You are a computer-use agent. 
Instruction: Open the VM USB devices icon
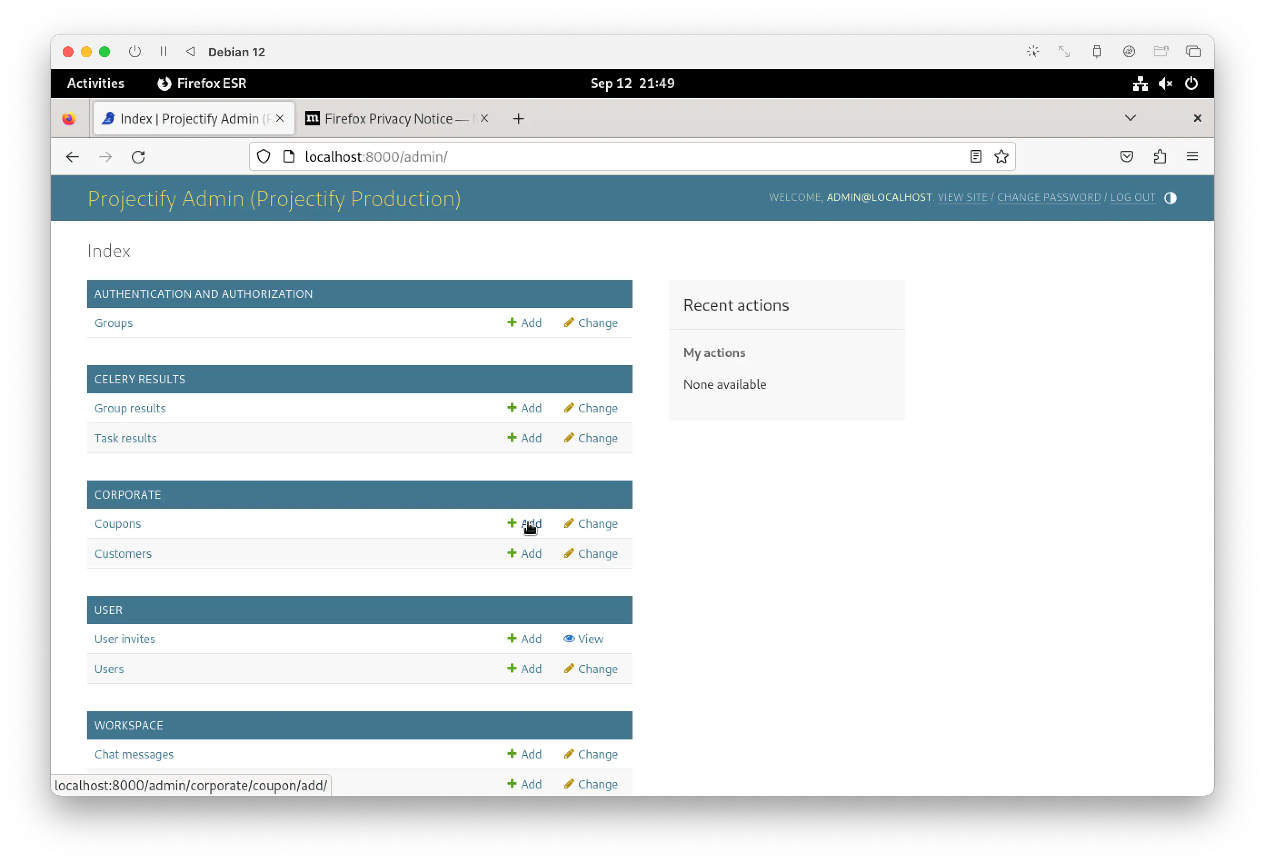click(x=1096, y=52)
